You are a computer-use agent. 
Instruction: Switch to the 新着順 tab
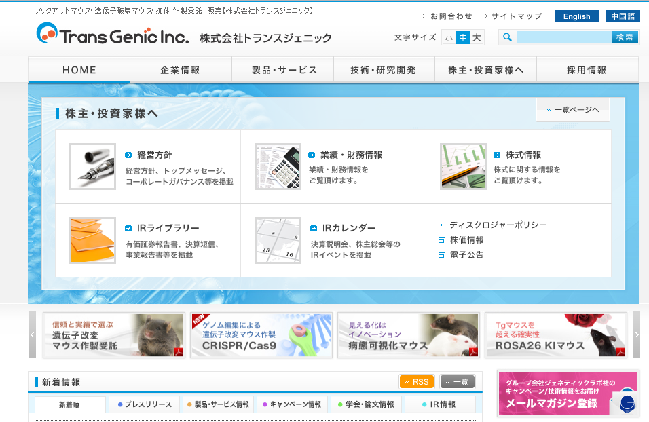pos(69,404)
